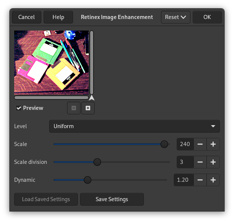The width and height of the screenshot is (234, 222).
Task: Click the floppy disks preview image
Action: pos(51,62)
